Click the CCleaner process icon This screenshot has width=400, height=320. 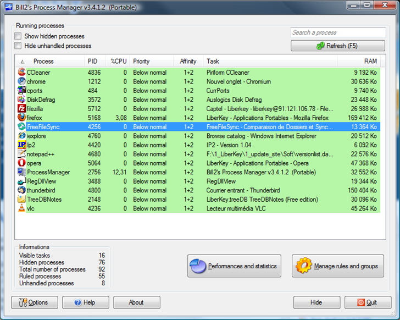point(21,72)
